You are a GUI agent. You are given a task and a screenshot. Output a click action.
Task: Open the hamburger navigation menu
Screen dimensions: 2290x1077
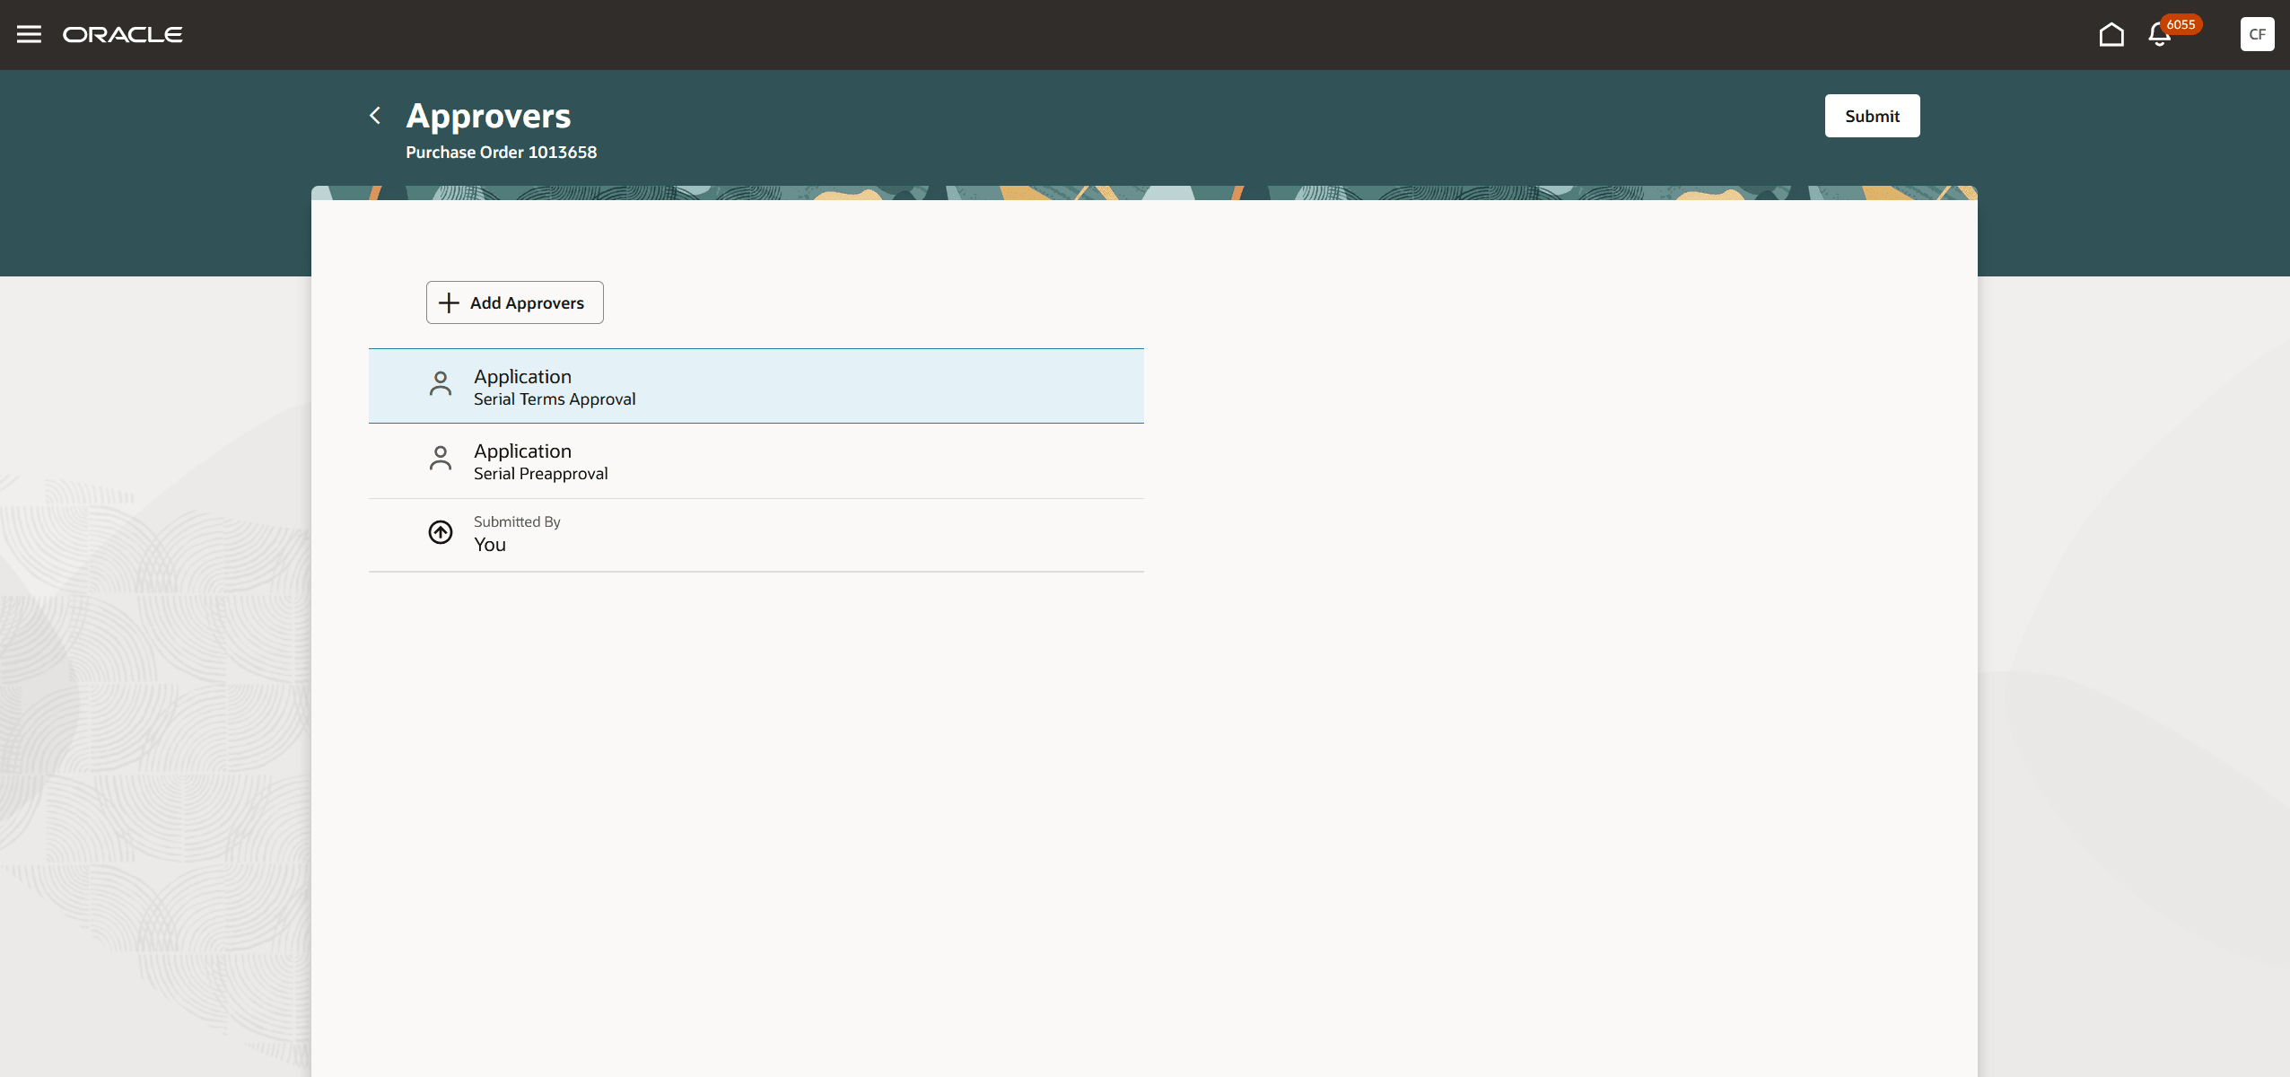[x=29, y=34]
